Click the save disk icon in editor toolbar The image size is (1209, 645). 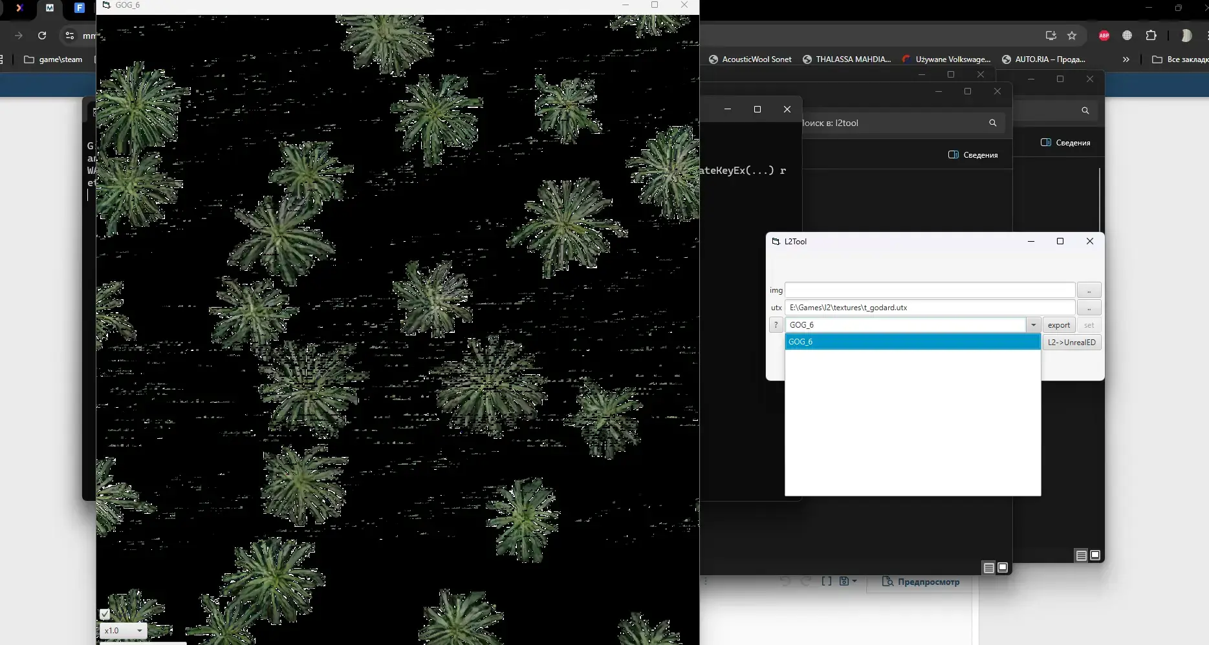pos(844,581)
